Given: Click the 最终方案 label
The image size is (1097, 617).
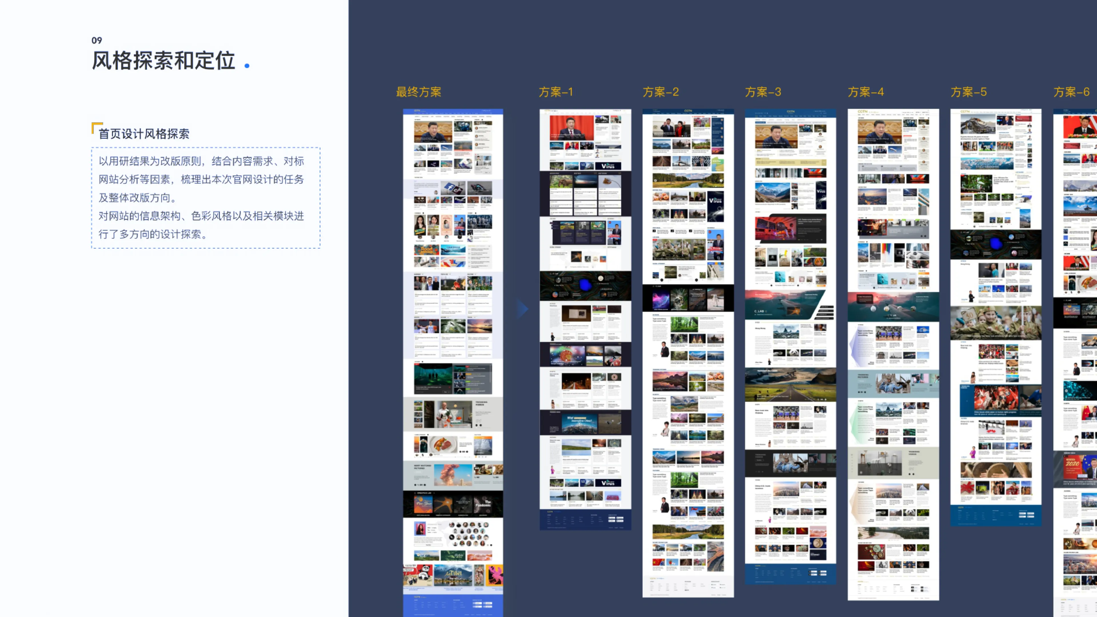Looking at the screenshot, I should [x=419, y=92].
